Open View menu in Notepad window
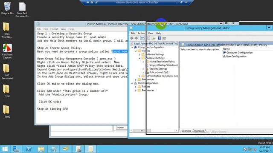 63,29
